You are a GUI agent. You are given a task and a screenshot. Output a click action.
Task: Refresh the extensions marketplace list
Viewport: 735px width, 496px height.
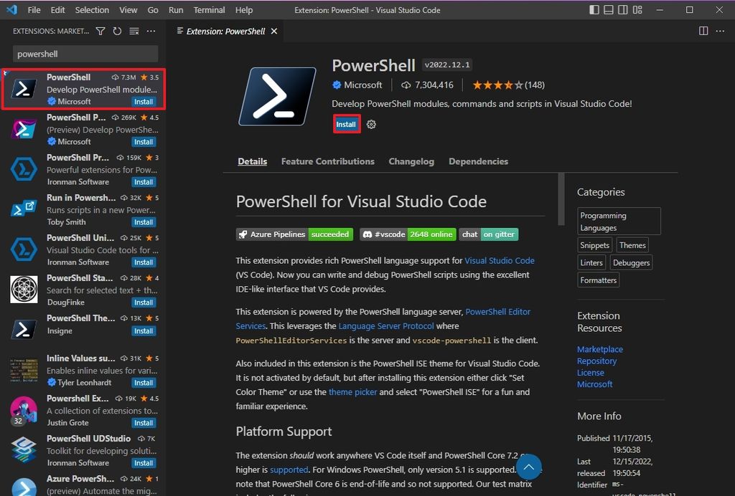tap(117, 32)
